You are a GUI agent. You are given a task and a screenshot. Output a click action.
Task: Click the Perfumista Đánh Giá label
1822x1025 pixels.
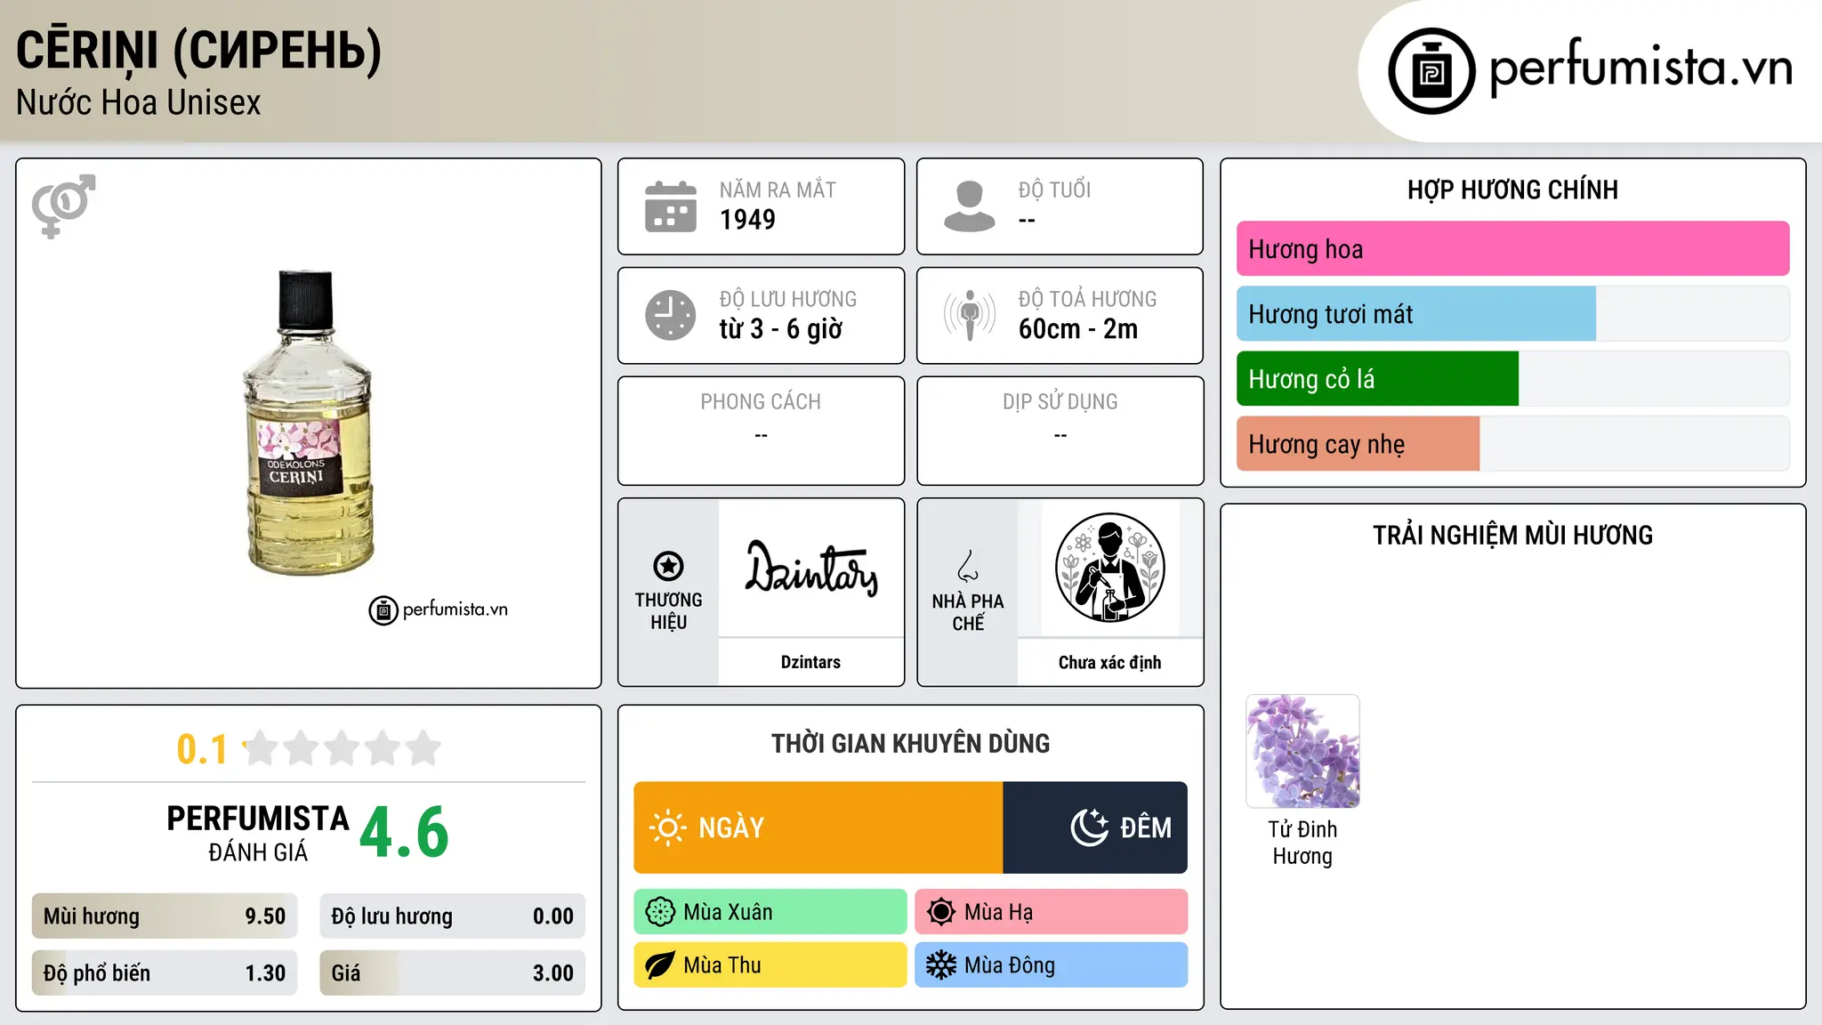coord(258,833)
